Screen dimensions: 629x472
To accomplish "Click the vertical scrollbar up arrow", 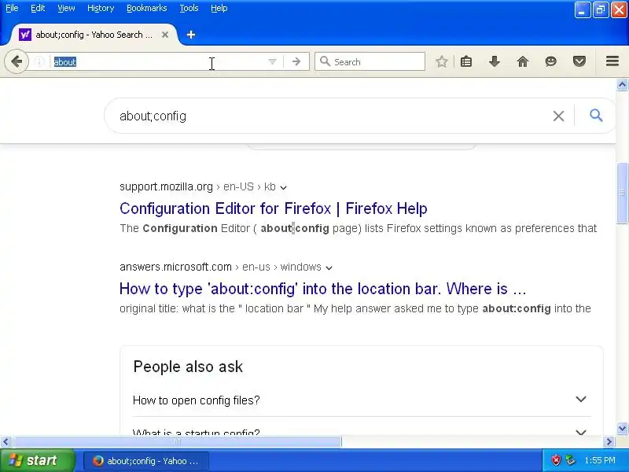I will tap(622, 84).
